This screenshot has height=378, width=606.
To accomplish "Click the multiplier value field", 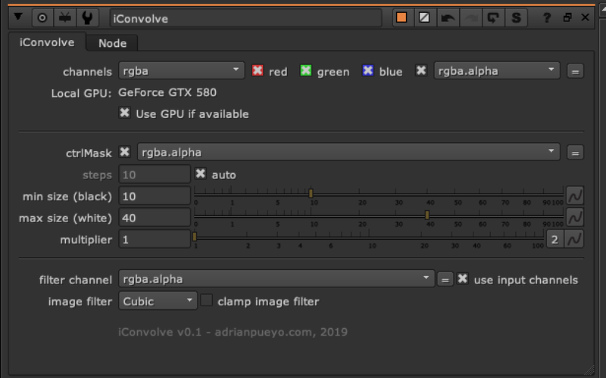I will point(155,239).
